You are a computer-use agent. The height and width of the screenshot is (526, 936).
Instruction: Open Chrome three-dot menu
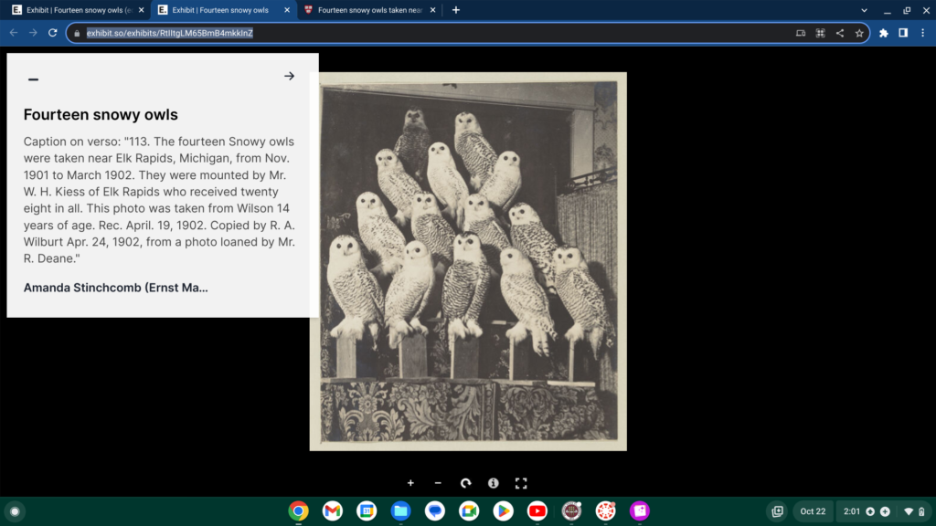(x=923, y=34)
